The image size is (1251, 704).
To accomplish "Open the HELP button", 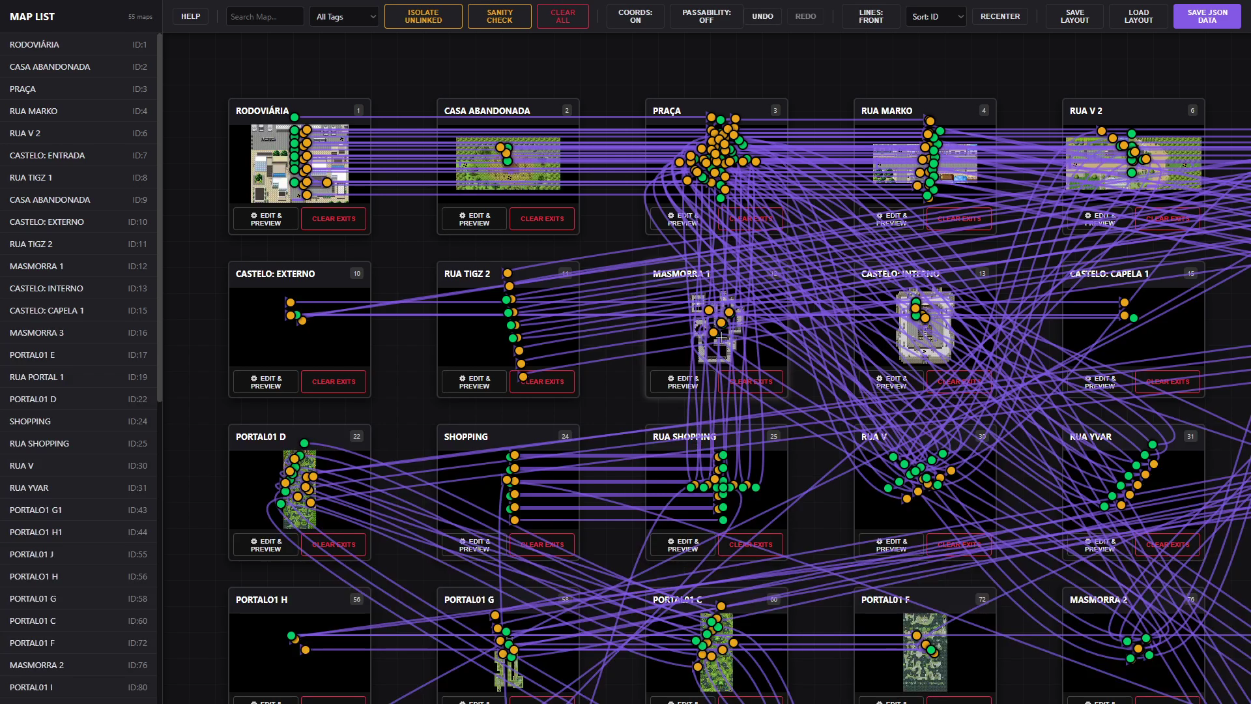I will point(190,16).
